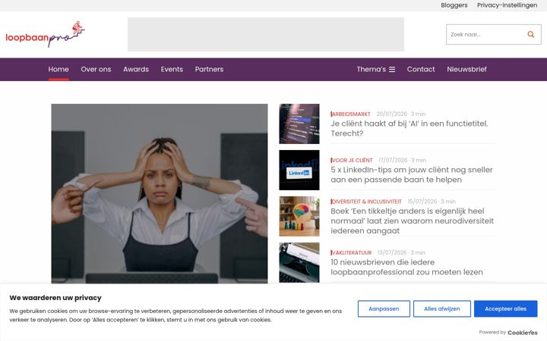This screenshot has height=341, width=547.
Task: Select the DIVERSITEIT & INCLUSIVITEIT category tag
Action: coord(366,202)
